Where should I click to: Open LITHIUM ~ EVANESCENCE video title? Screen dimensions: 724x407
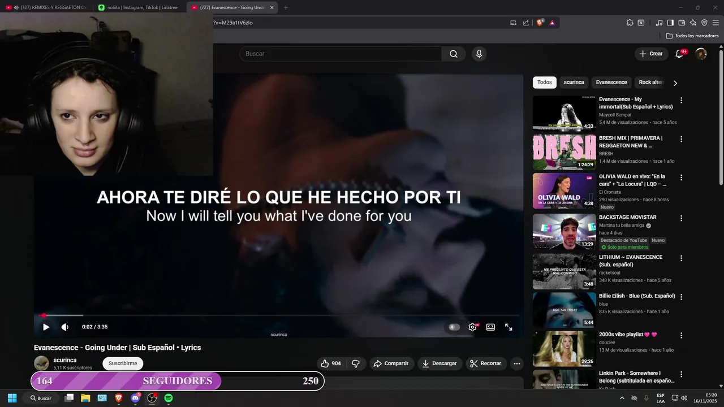(631, 261)
